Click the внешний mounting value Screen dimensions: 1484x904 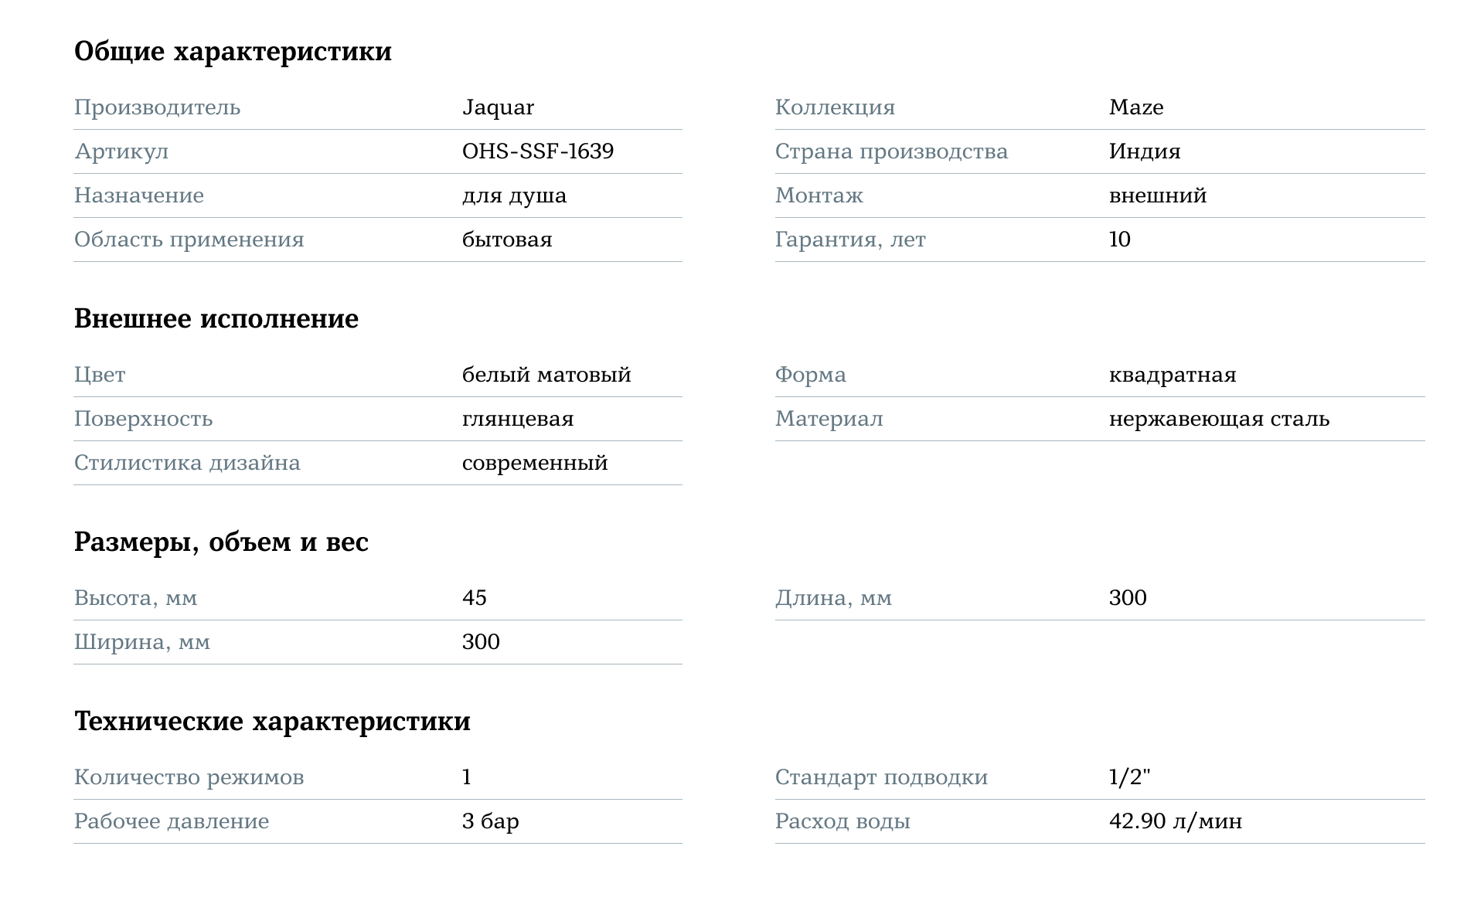(x=1157, y=195)
